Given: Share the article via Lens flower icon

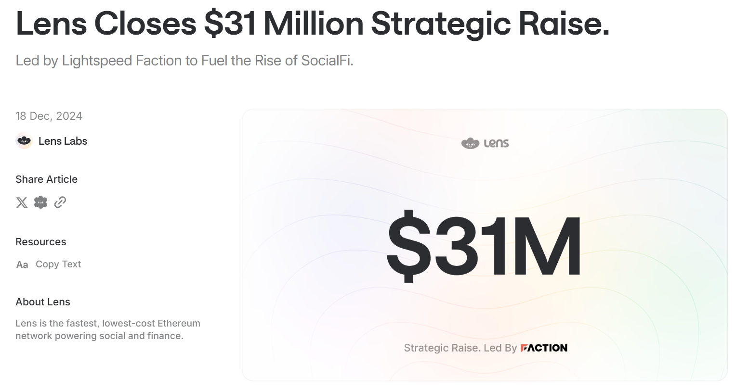Looking at the screenshot, I should [41, 202].
